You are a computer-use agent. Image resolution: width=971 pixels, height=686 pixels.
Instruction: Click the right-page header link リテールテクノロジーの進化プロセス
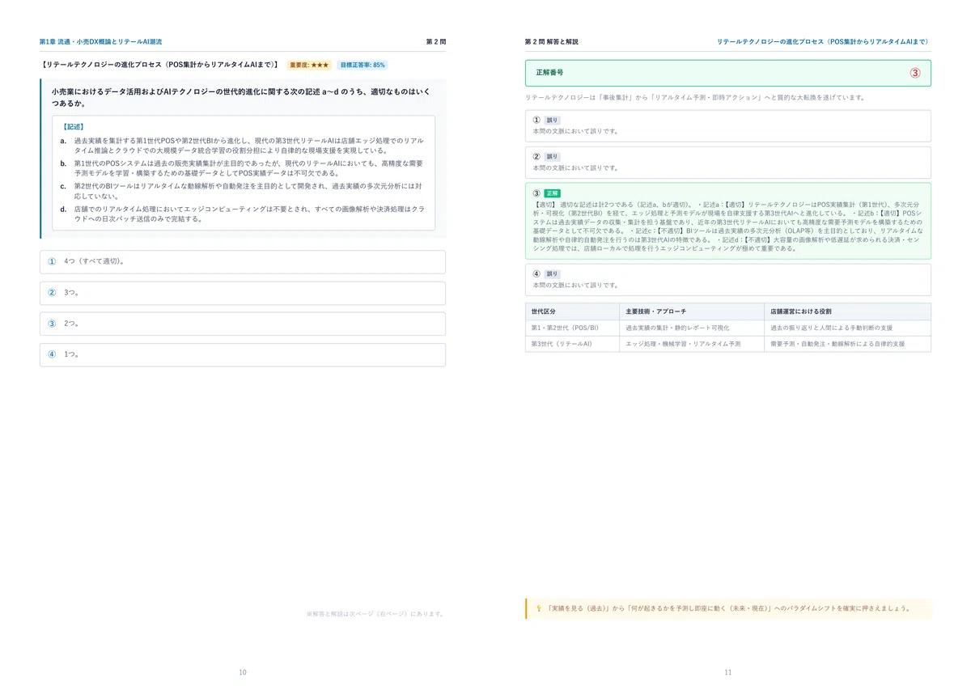[x=824, y=41]
